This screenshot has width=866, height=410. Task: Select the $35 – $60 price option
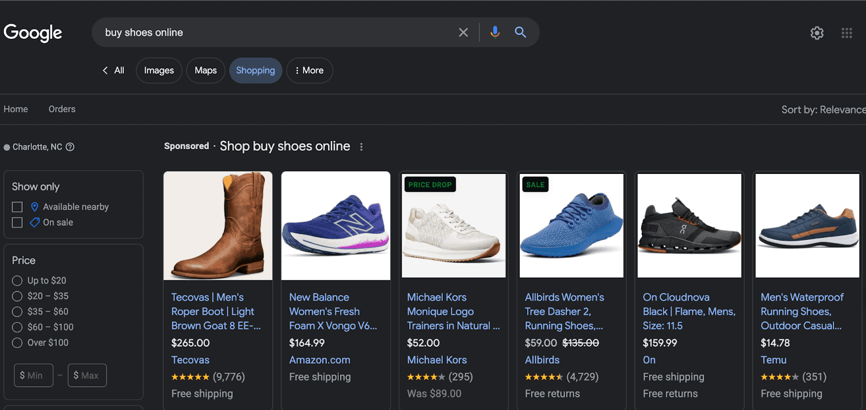pyautogui.click(x=17, y=312)
